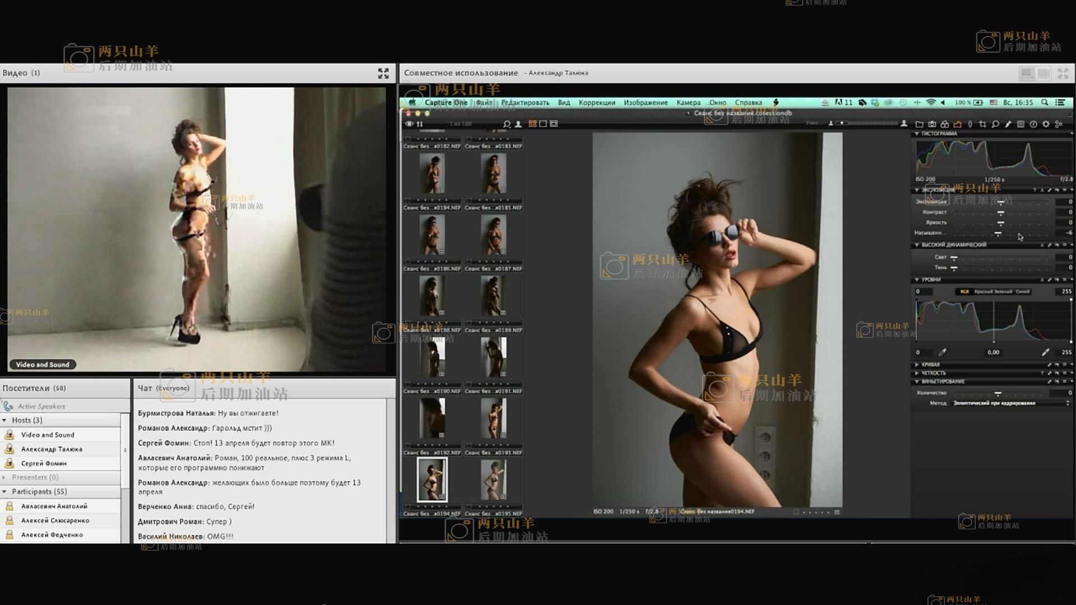
Task: Select the Capture camera tool tab
Action: tap(932, 124)
